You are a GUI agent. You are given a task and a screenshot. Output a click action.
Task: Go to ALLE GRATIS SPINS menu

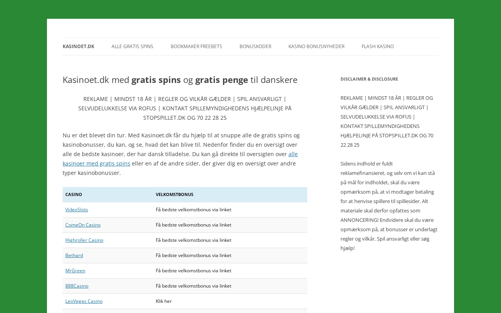pyautogui.click(x=132, y=47)
